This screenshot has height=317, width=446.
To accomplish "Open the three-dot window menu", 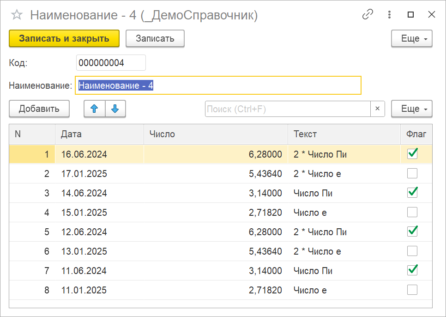I will (390, 15).
